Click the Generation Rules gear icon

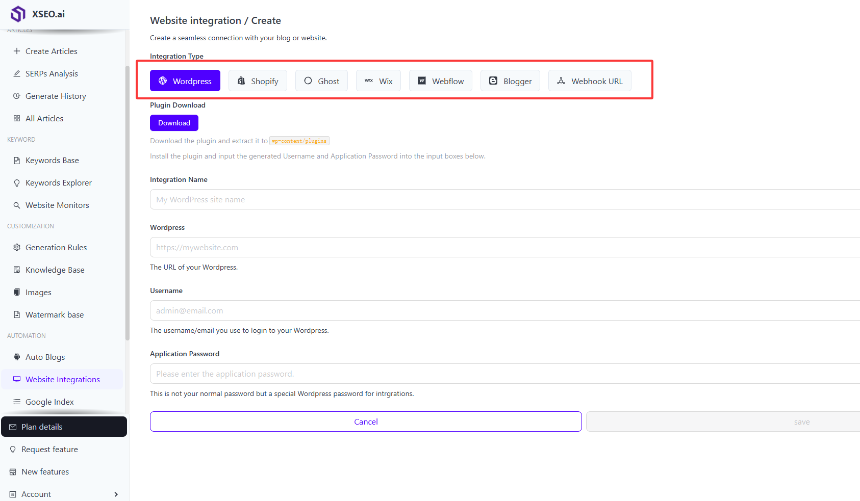tap(17, 247)
